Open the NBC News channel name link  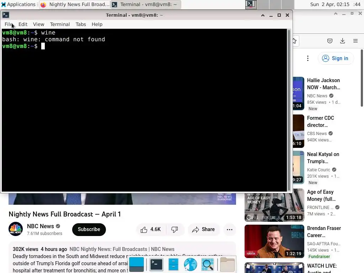click(41, 226)
